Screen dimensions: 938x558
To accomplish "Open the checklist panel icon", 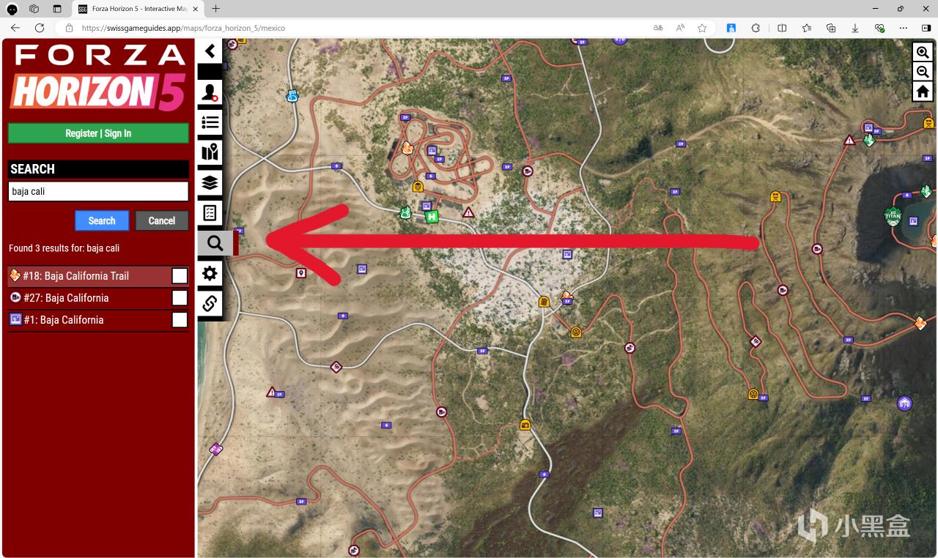I will click(x=210, y=212).
